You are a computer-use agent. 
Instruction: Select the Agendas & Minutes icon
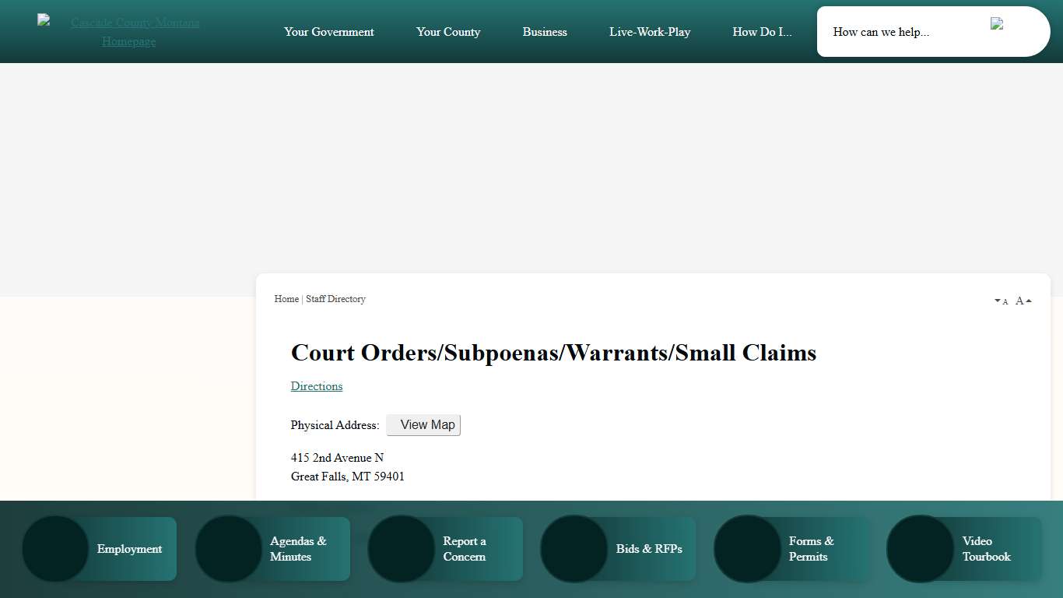228,548
